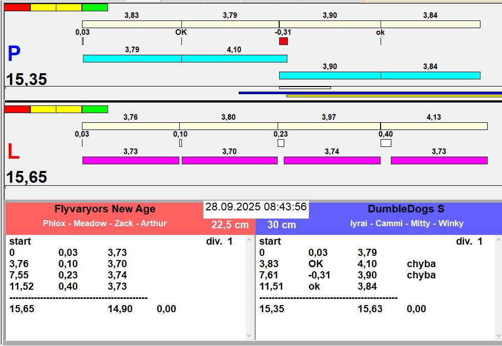
Task: Select the 30 cm jump height label
Action: point(281,225)
